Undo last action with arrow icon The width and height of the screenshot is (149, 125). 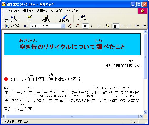[x=26, y=26]
